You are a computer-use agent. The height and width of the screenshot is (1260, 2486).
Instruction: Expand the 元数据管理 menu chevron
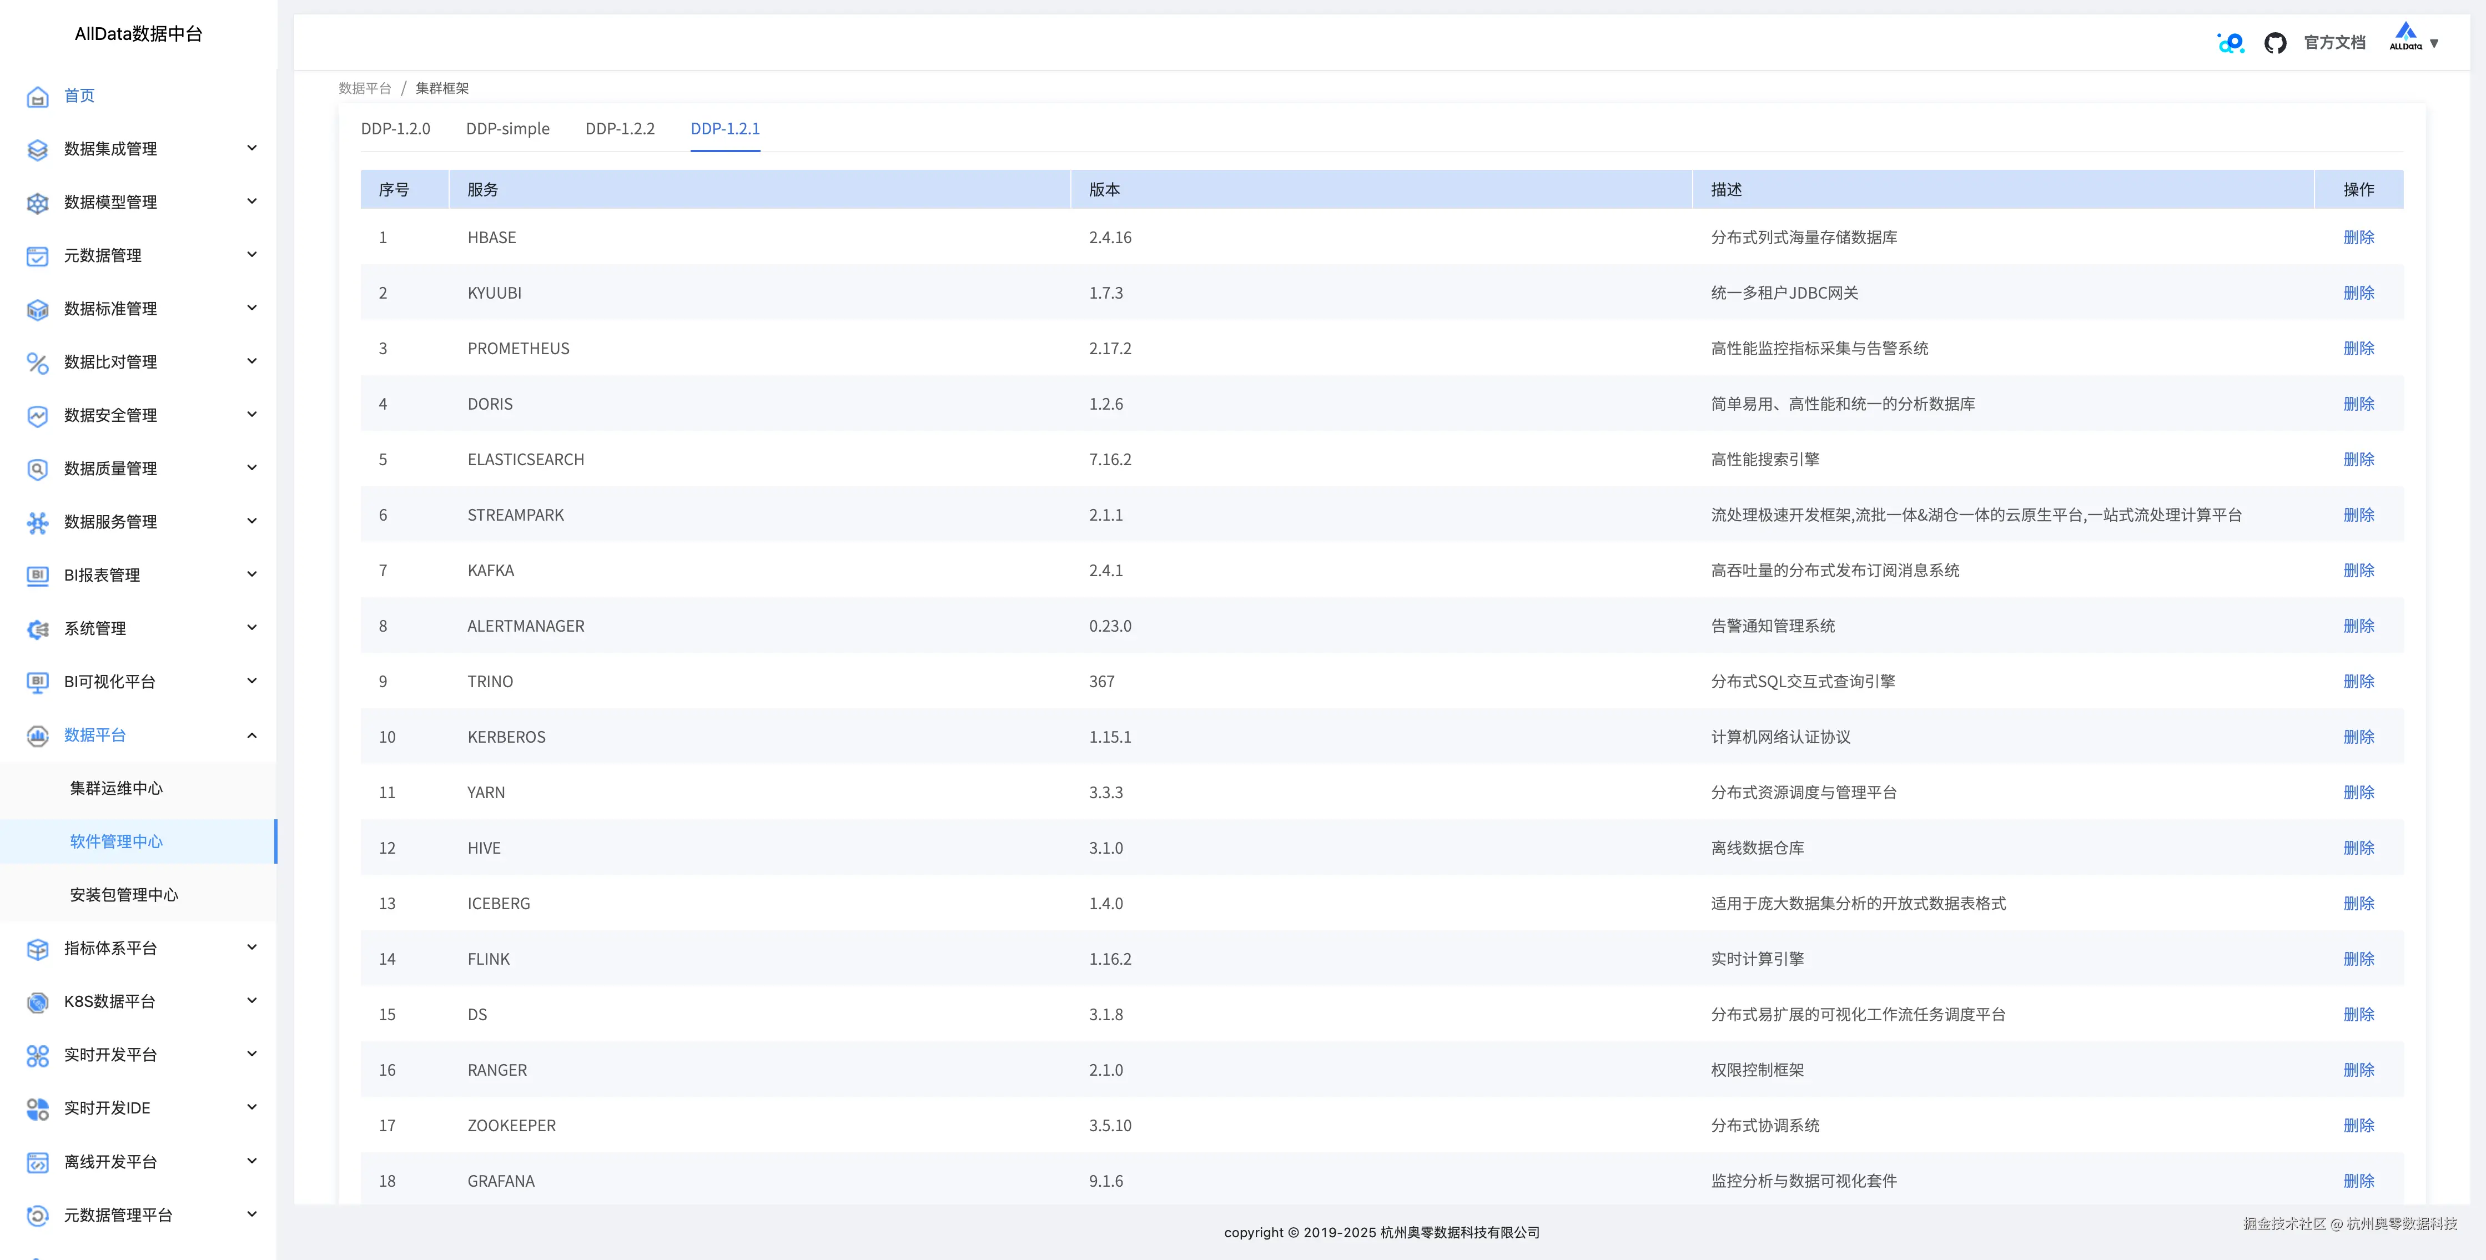click(252, 255)
